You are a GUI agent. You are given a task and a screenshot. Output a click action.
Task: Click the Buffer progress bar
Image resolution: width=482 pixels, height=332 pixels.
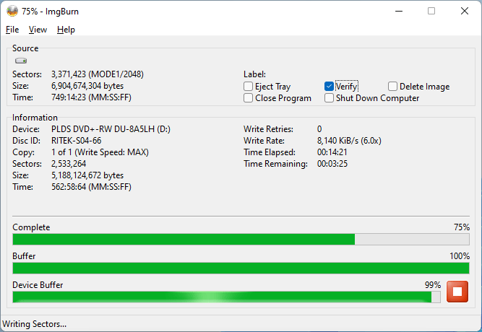241,268
